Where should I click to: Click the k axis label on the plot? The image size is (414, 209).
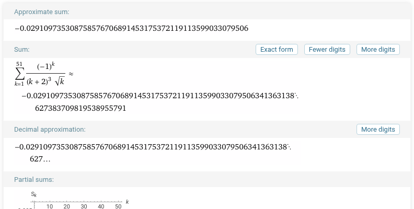coord(127,202)
